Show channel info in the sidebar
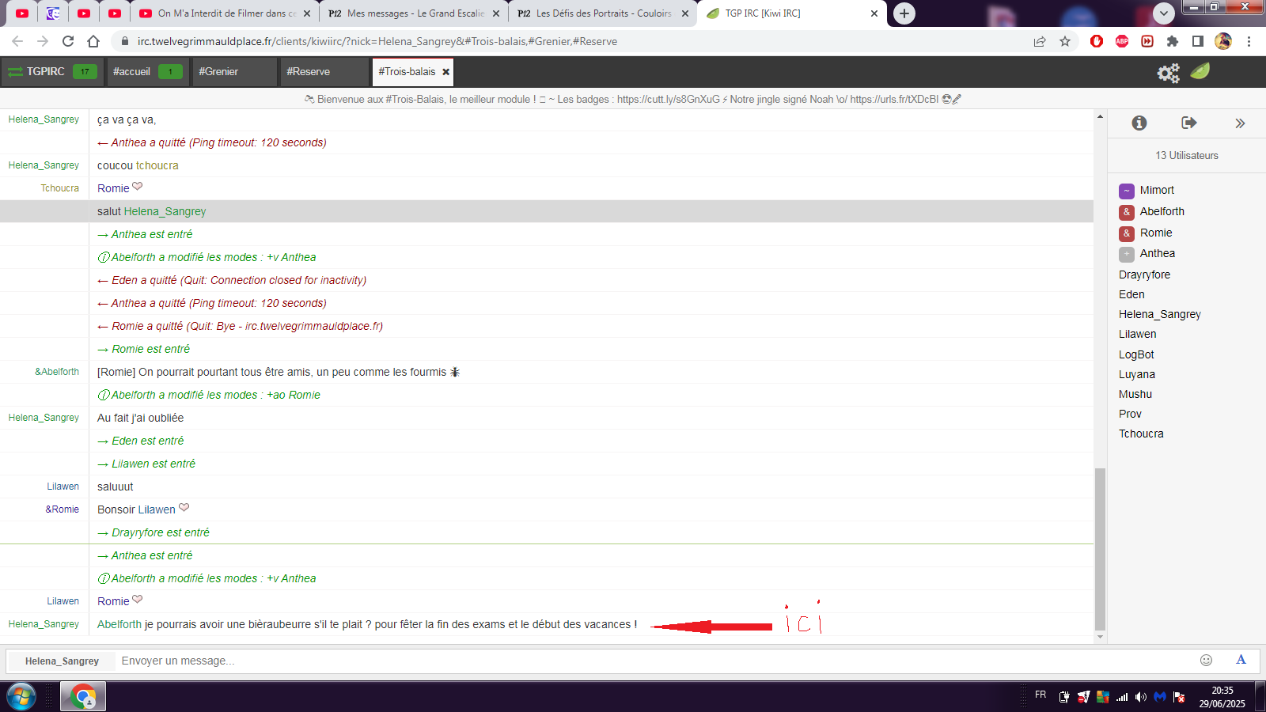The width and height of the screenshot is (1266, 712). (1139, 123)
